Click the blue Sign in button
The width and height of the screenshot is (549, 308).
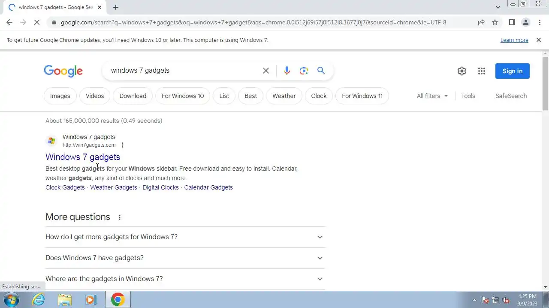coord(513,71)
